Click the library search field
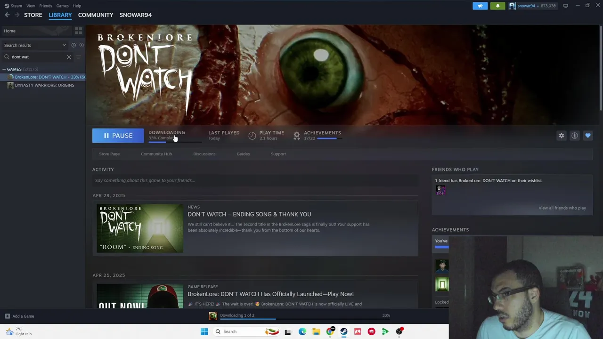The image size is (603, 339). point(38,57)
